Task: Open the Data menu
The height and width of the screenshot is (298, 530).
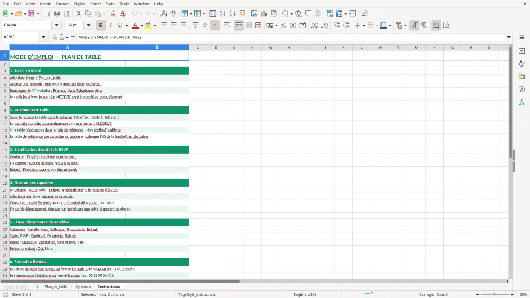Action: pyautogui.click(x=110, y=4)
